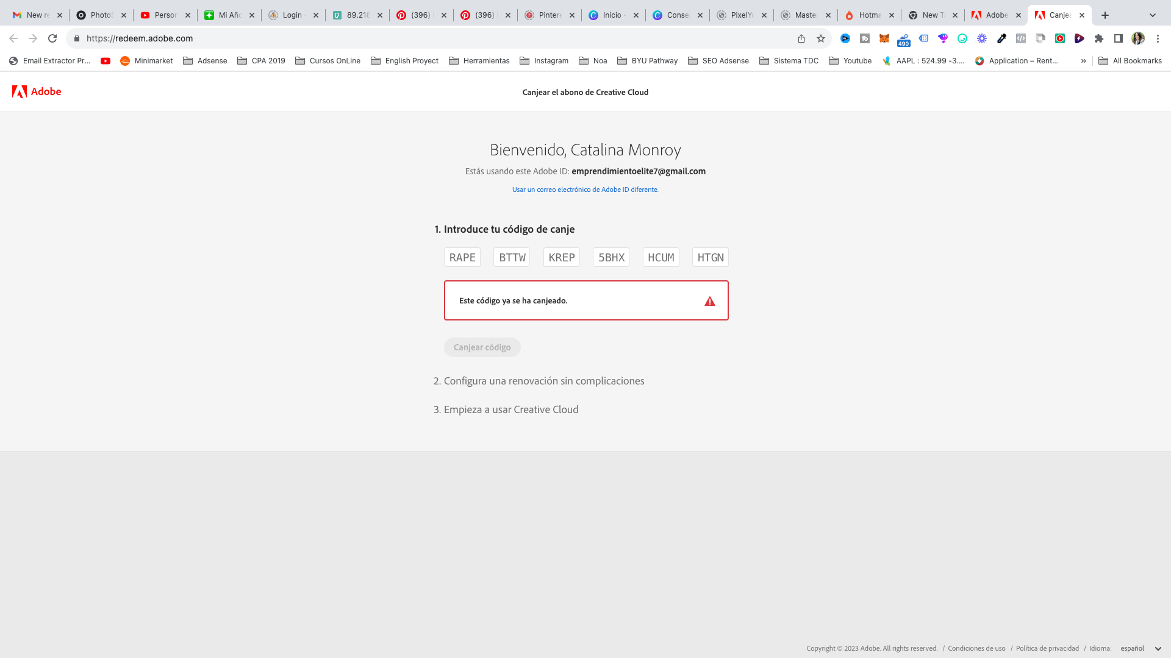The image size is (1171, 658).
Task: Open the Herramientas bookmarks folder
Action: [x=479, y=61]
